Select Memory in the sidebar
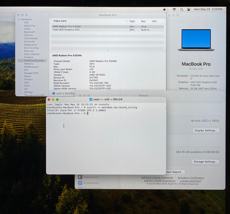Image resolution: width=230 pixels, height=214 pixels. (29, 64)
